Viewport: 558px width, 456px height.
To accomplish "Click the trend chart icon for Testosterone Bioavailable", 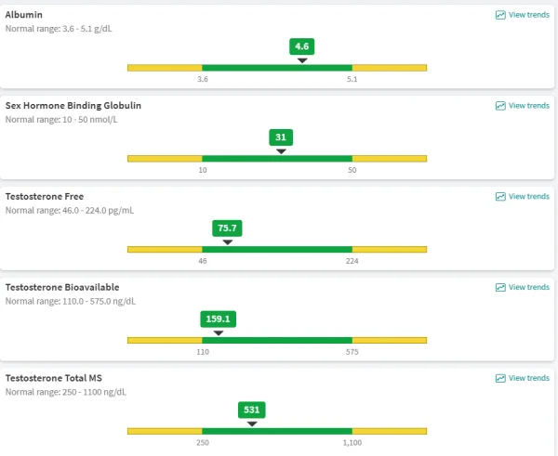I will click(x=500, y=287).
